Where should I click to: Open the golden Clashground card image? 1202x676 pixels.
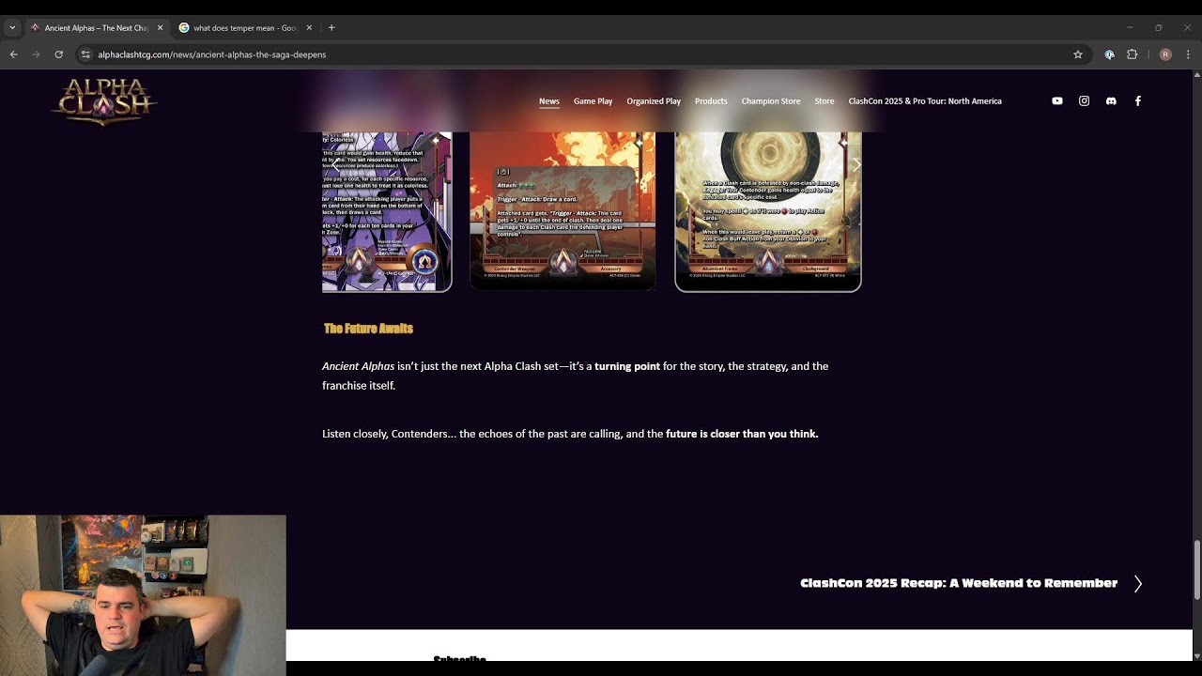[x=768, y=212]
